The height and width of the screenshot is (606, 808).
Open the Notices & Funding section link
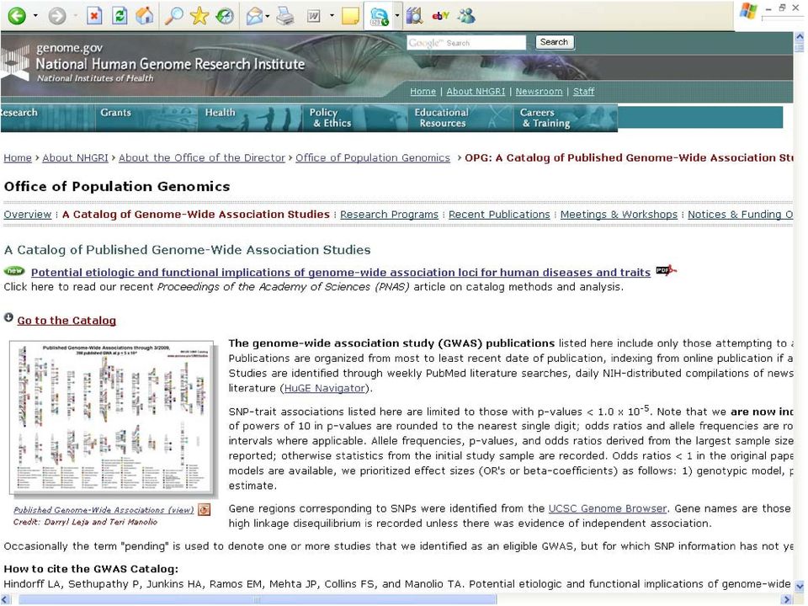point(740,215)
